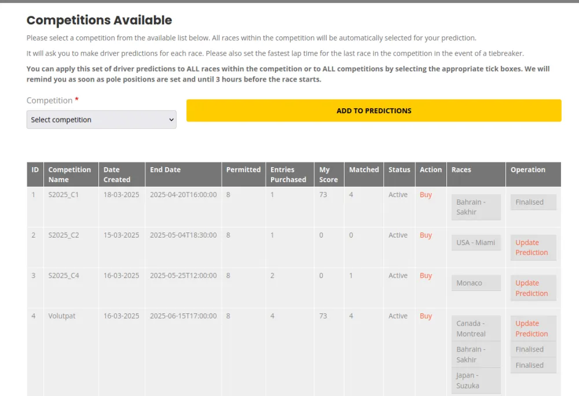Click the Entries Purchased column header
The image size is (579, 396).
point(288,175)
